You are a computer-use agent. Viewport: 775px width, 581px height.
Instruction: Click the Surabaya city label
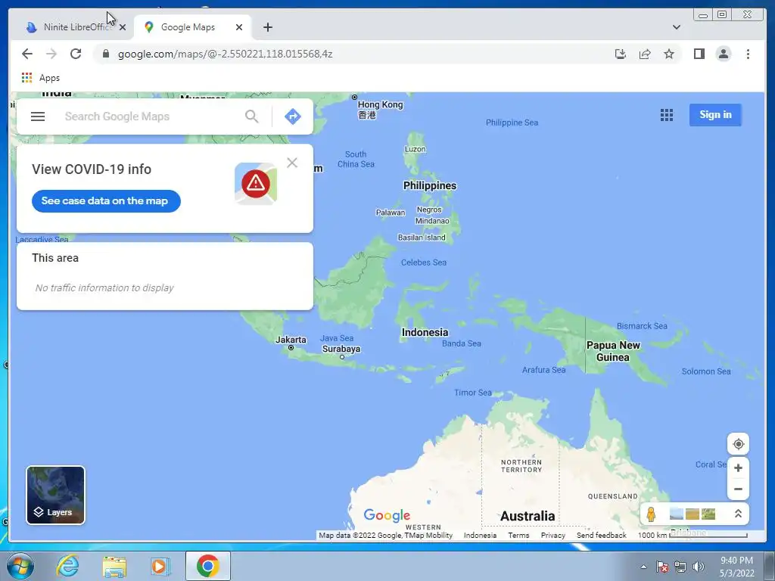pos(341,349)
